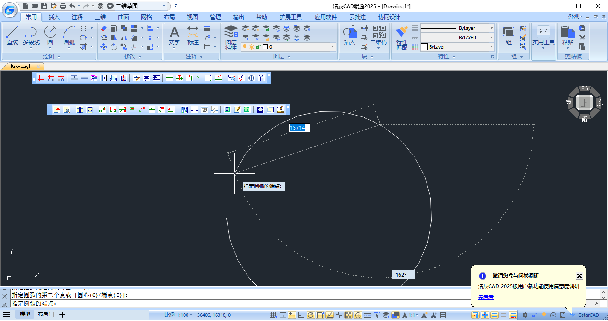This screenshot has width=608, height=321.
Task: Switch to the 布局1 layout tab
Action: click(x=44, y=314)
